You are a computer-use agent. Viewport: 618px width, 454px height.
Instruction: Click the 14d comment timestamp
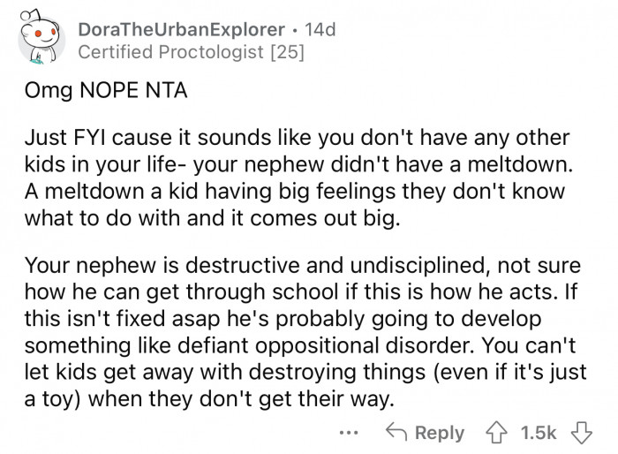click(319, 29)
